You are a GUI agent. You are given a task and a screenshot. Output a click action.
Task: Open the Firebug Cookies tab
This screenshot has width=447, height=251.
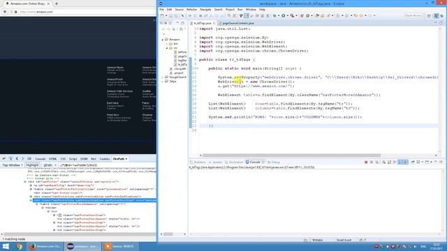pyautogui.click(x=105, y=159)
